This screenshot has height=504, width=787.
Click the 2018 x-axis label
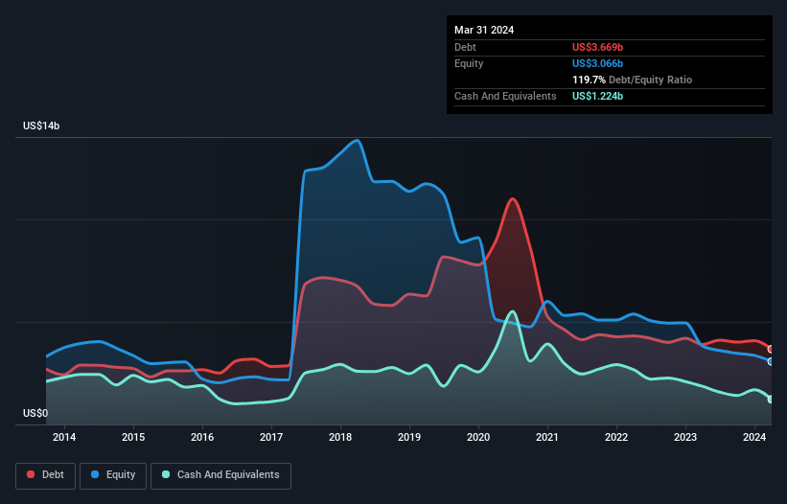[340, 437]
